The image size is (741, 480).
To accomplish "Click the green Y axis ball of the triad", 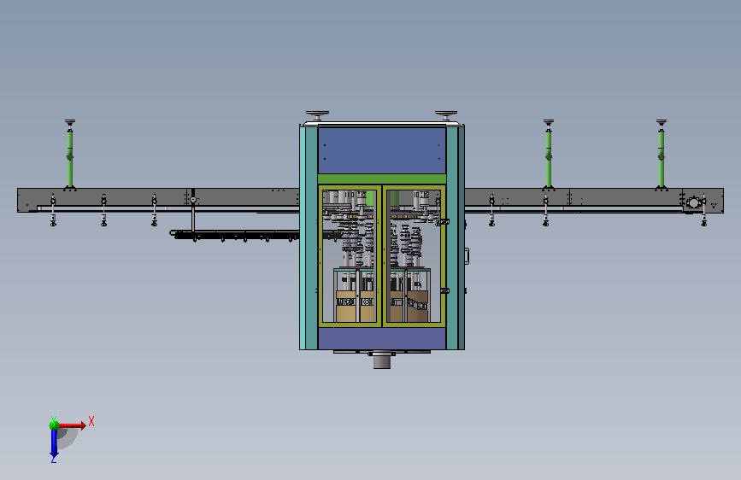I will click(x=54, y=425).
